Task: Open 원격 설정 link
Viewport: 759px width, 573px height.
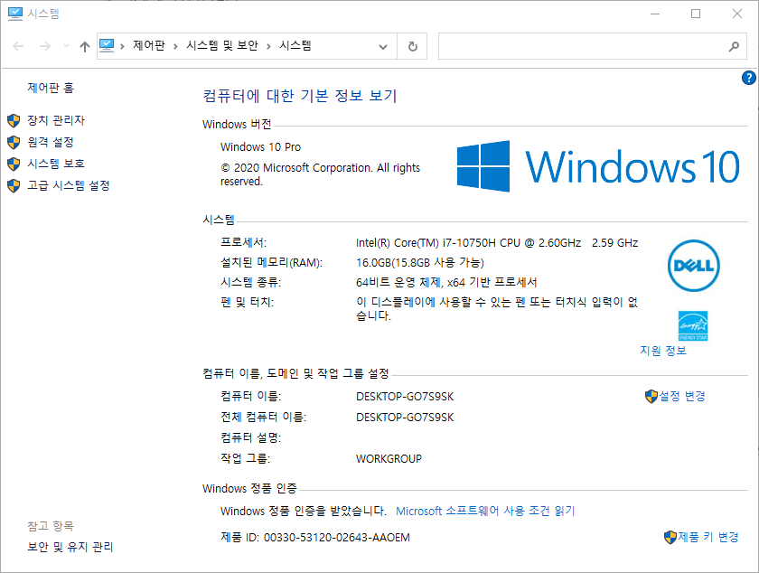Action: 51,142
